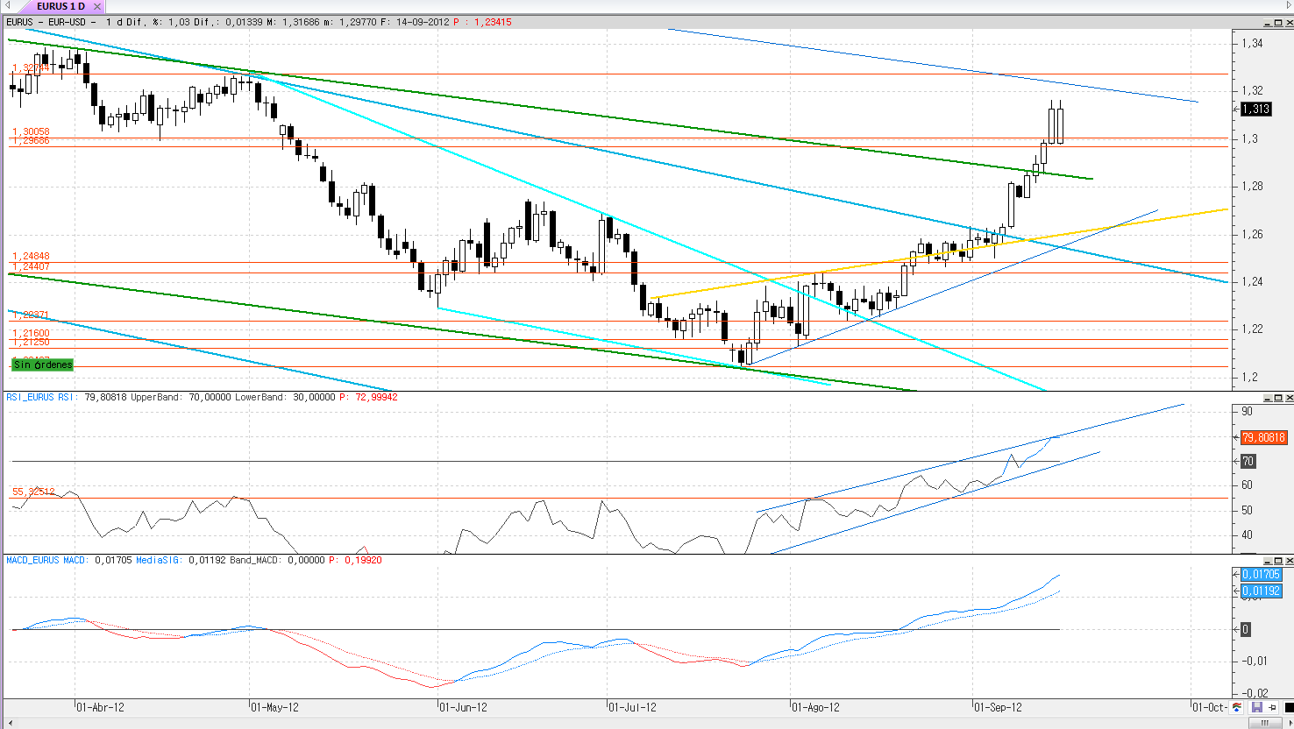Click the "01-Sep-12" date label

point(998,707)
